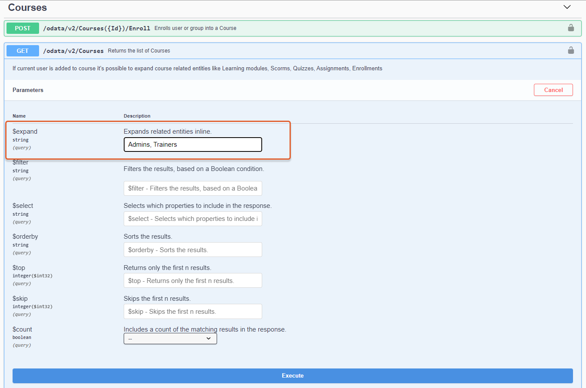Click the lock icon on POST Enroll row
The height and width of the screenshot is (388, 586).
tap(571, 28)
